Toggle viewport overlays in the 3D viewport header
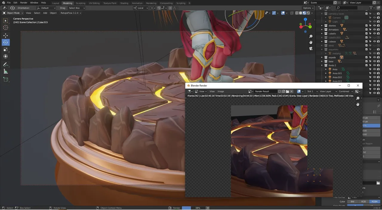 coord(283,13)
